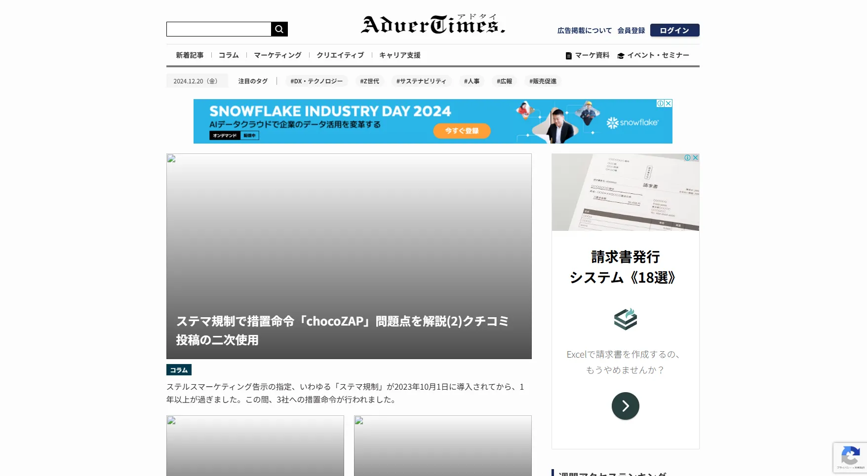Click the ステルスマーケティング article summary text
Screen dimensions: 867x476
pyautogui.click(x=346, y=393)
